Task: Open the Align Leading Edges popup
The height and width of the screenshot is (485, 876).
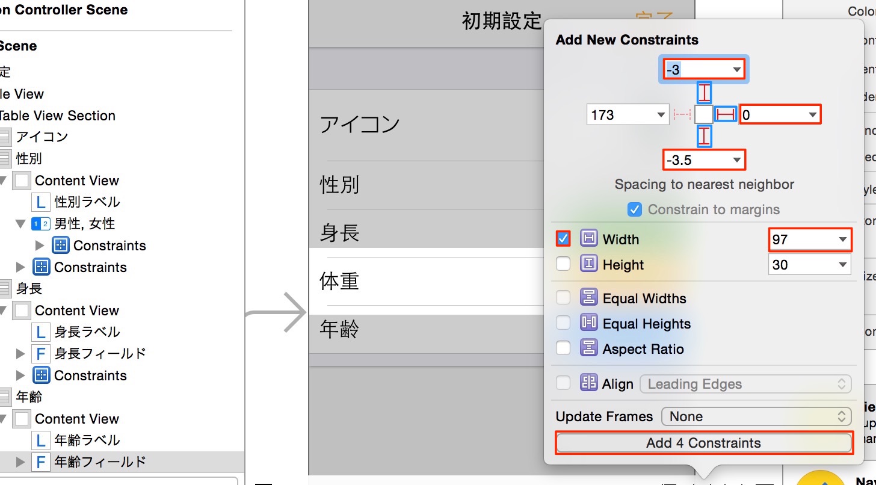Action: pyautogui.click(x=746, y=384)
